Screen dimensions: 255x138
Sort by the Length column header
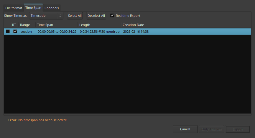pos(85,25)
